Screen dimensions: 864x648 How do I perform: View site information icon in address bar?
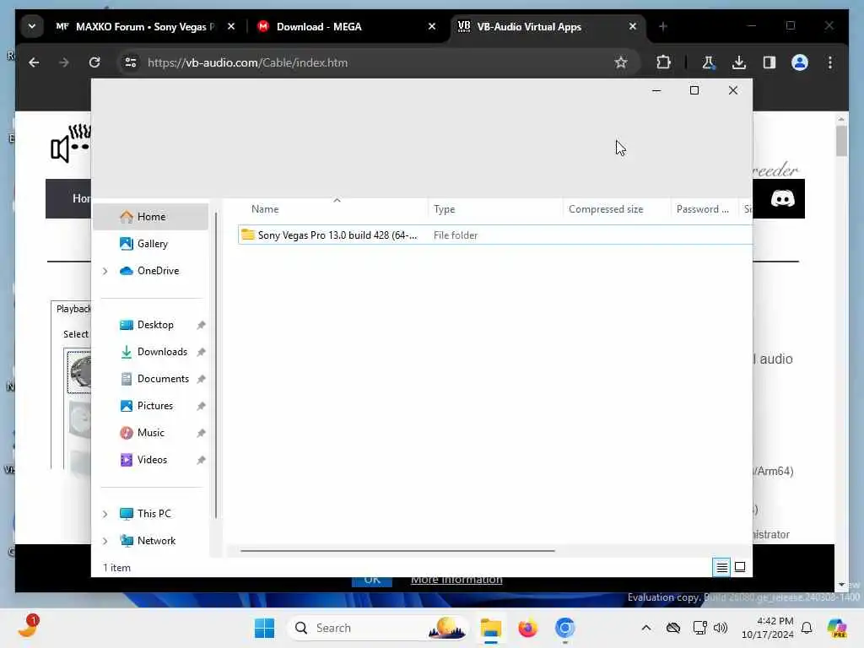coord(131,62)
